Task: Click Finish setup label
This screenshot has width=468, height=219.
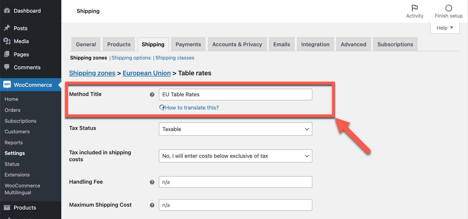Action: 449,16
